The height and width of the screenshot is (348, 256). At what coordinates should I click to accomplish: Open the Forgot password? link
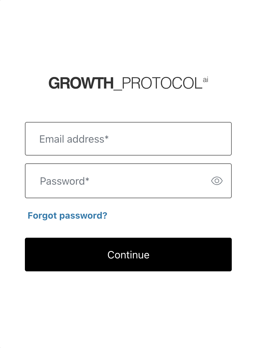point(67,215)
